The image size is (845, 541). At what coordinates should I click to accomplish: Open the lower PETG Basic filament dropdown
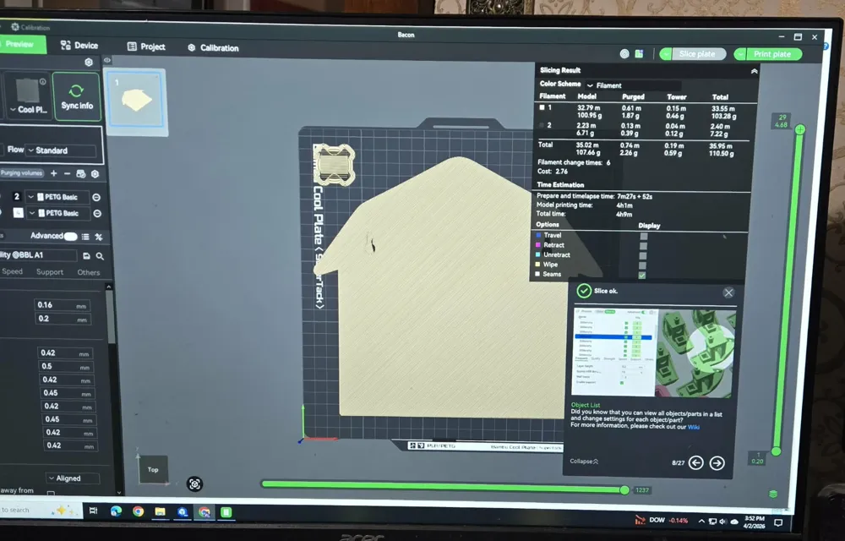(58, 213)
